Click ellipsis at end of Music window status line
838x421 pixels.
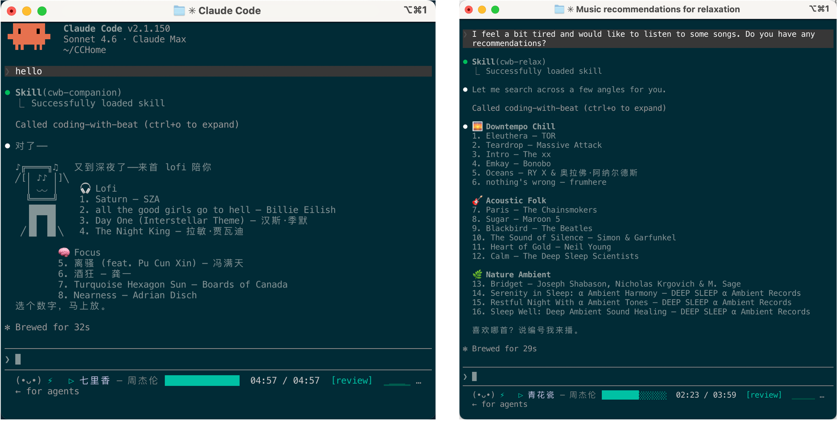[x=822, y=396]
